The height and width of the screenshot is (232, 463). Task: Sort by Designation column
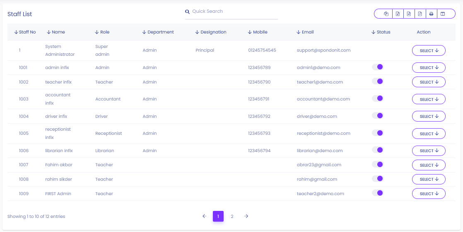tap(211, 32)
